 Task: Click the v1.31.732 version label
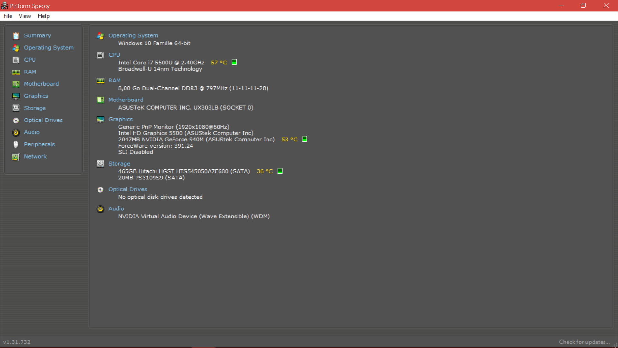17,342
